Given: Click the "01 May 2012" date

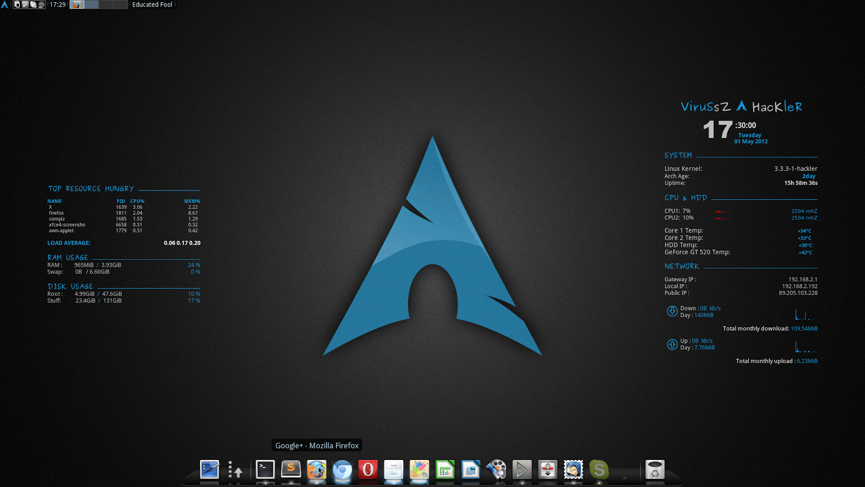Looking at the screenshot, I should pos(751,142).
